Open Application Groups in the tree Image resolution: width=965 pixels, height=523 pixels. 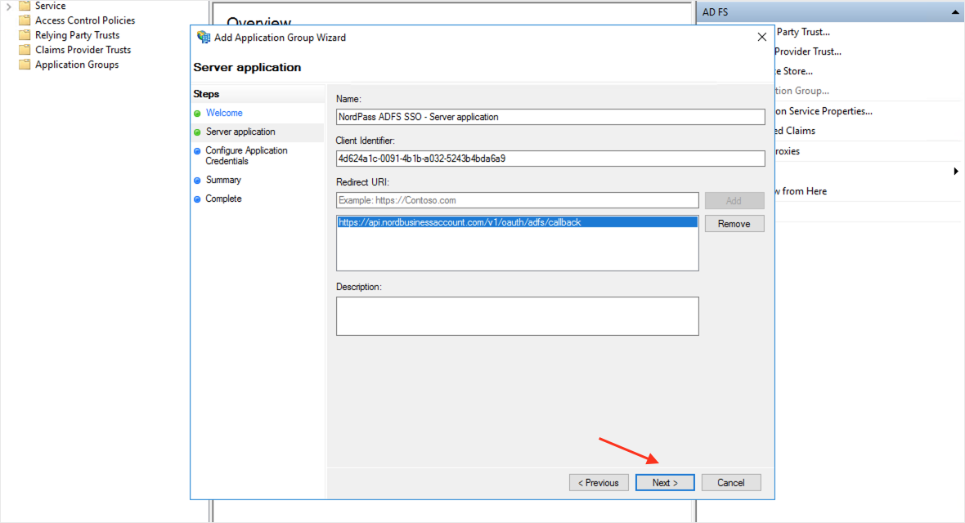tap(77, 65)
